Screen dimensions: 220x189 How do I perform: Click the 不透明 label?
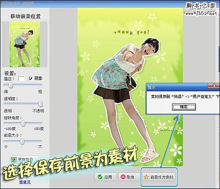tap(38, 111)
